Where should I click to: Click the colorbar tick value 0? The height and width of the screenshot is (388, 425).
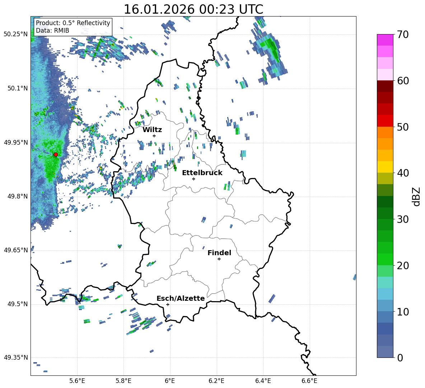[400, 358]
